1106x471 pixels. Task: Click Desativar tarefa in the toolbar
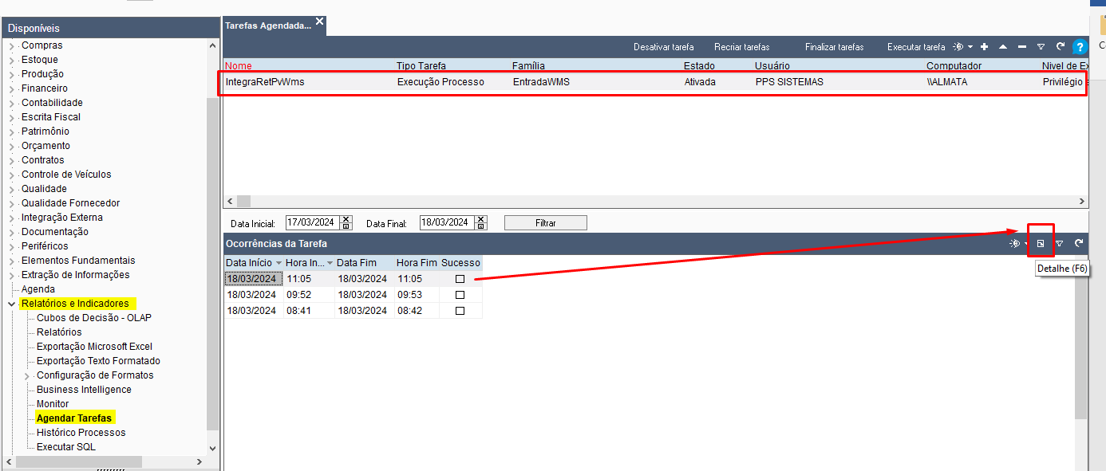click(664, 47)
